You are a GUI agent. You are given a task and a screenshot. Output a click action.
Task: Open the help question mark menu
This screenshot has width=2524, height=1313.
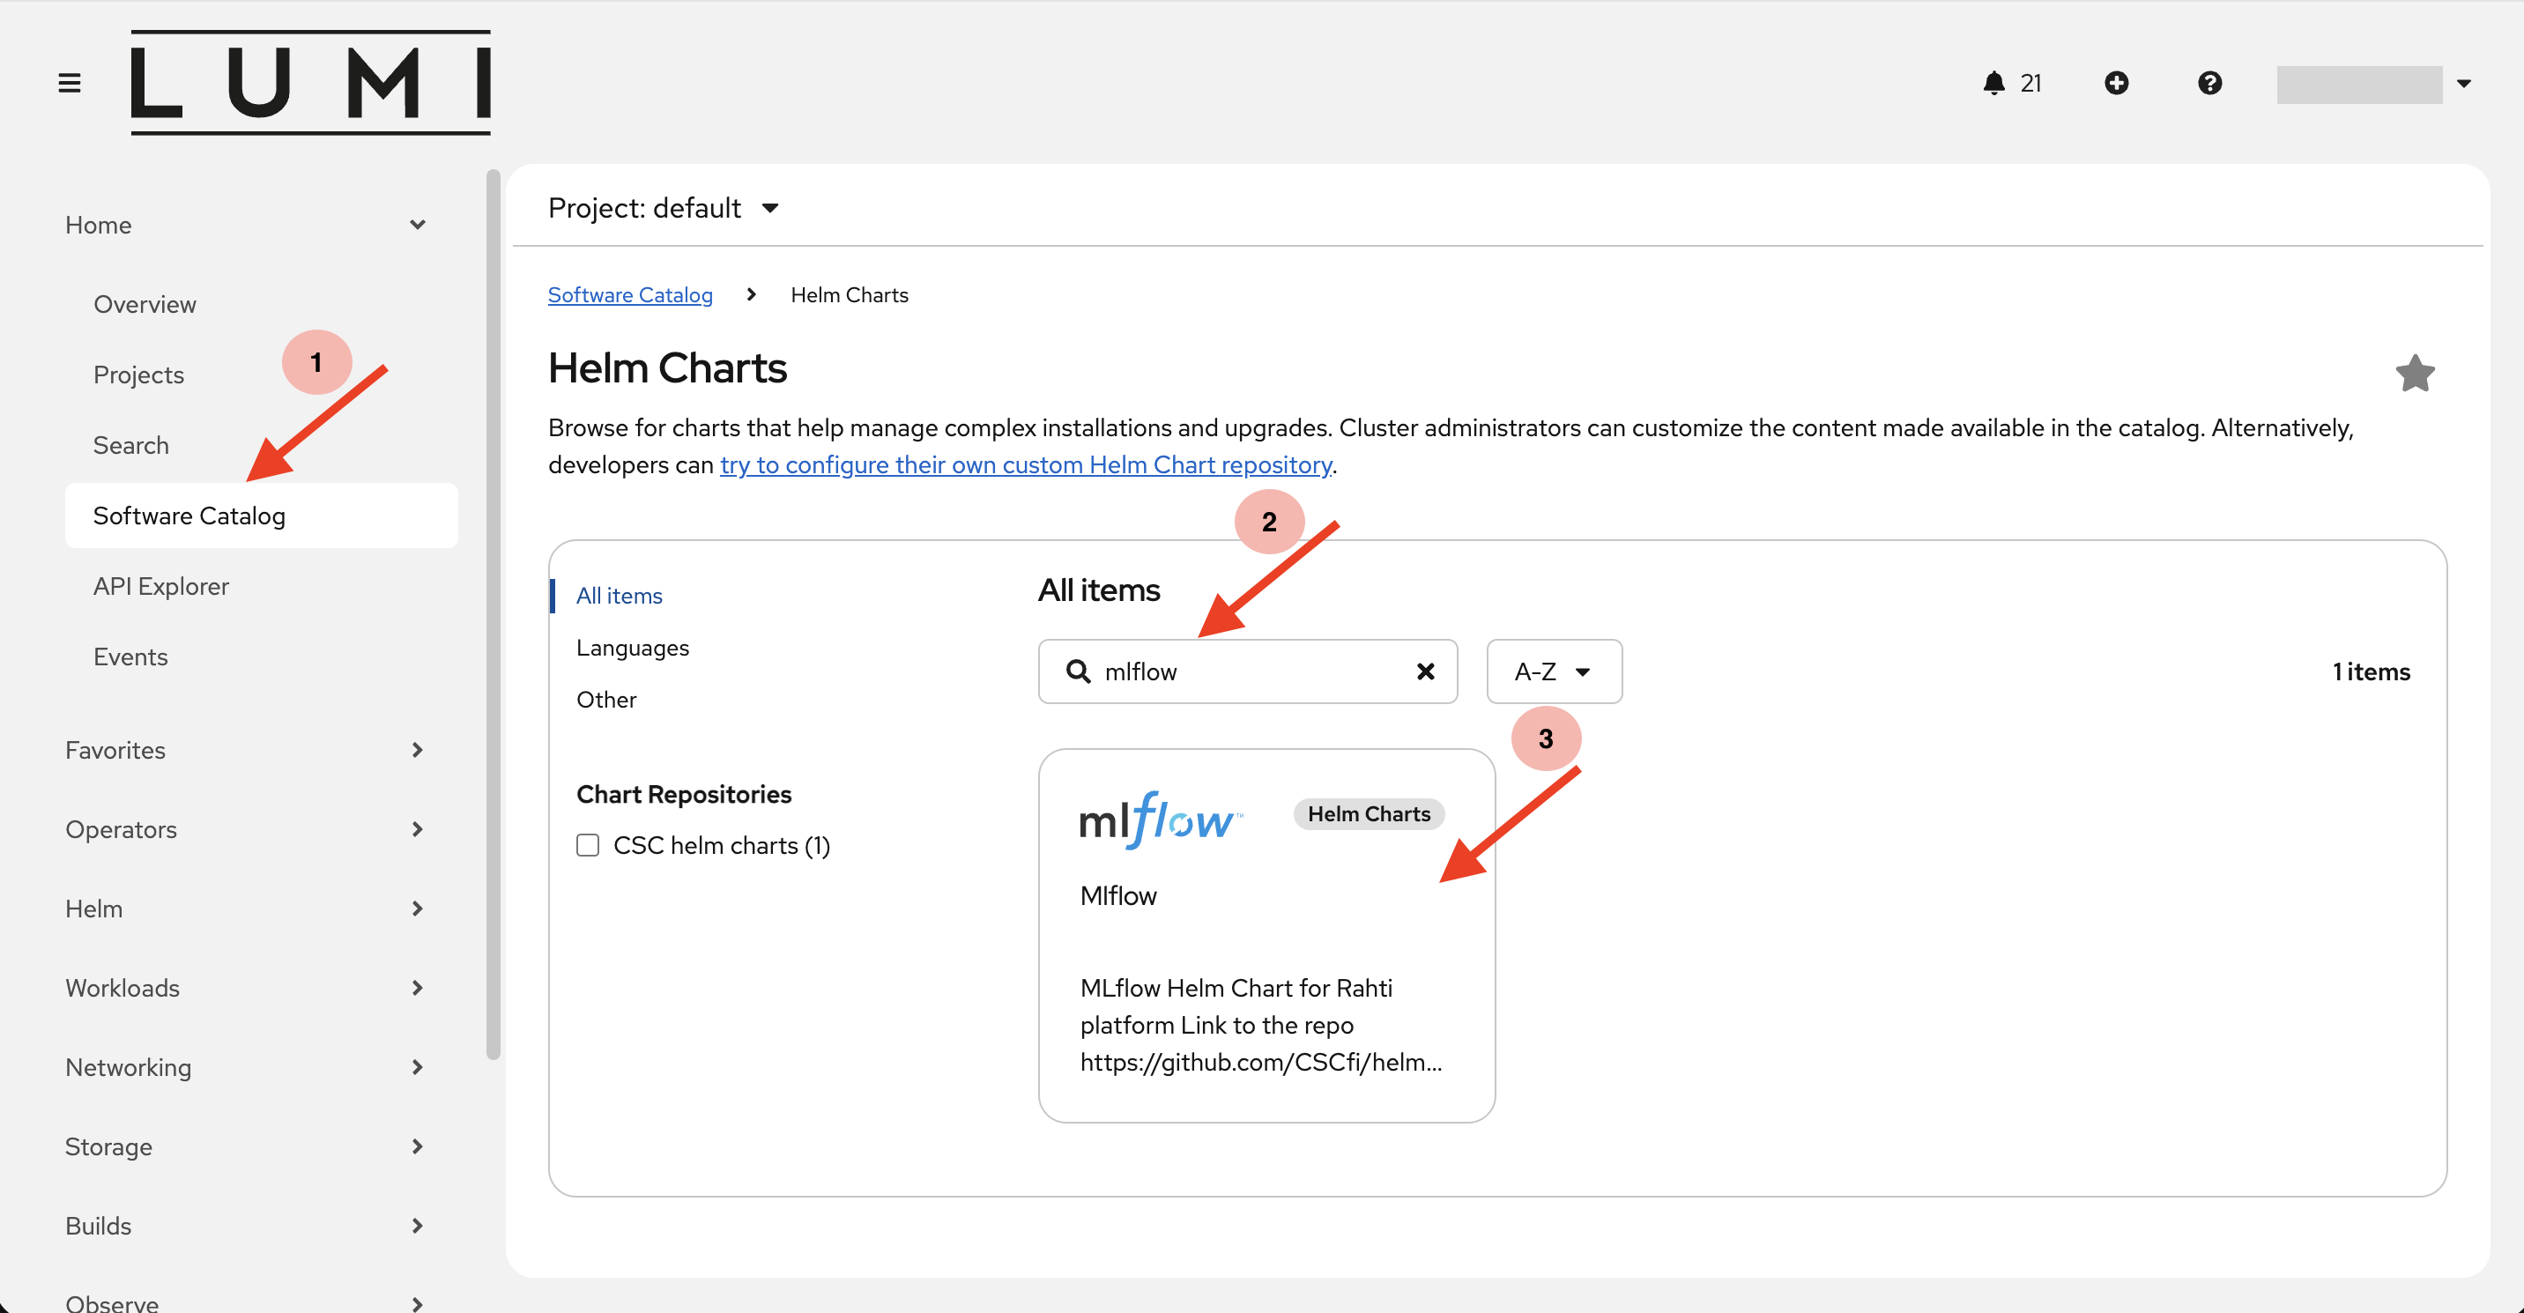(2209, 84)
